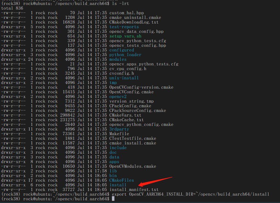Click the lib directory name
Viewport: 280px width, 203px height.
113,171
